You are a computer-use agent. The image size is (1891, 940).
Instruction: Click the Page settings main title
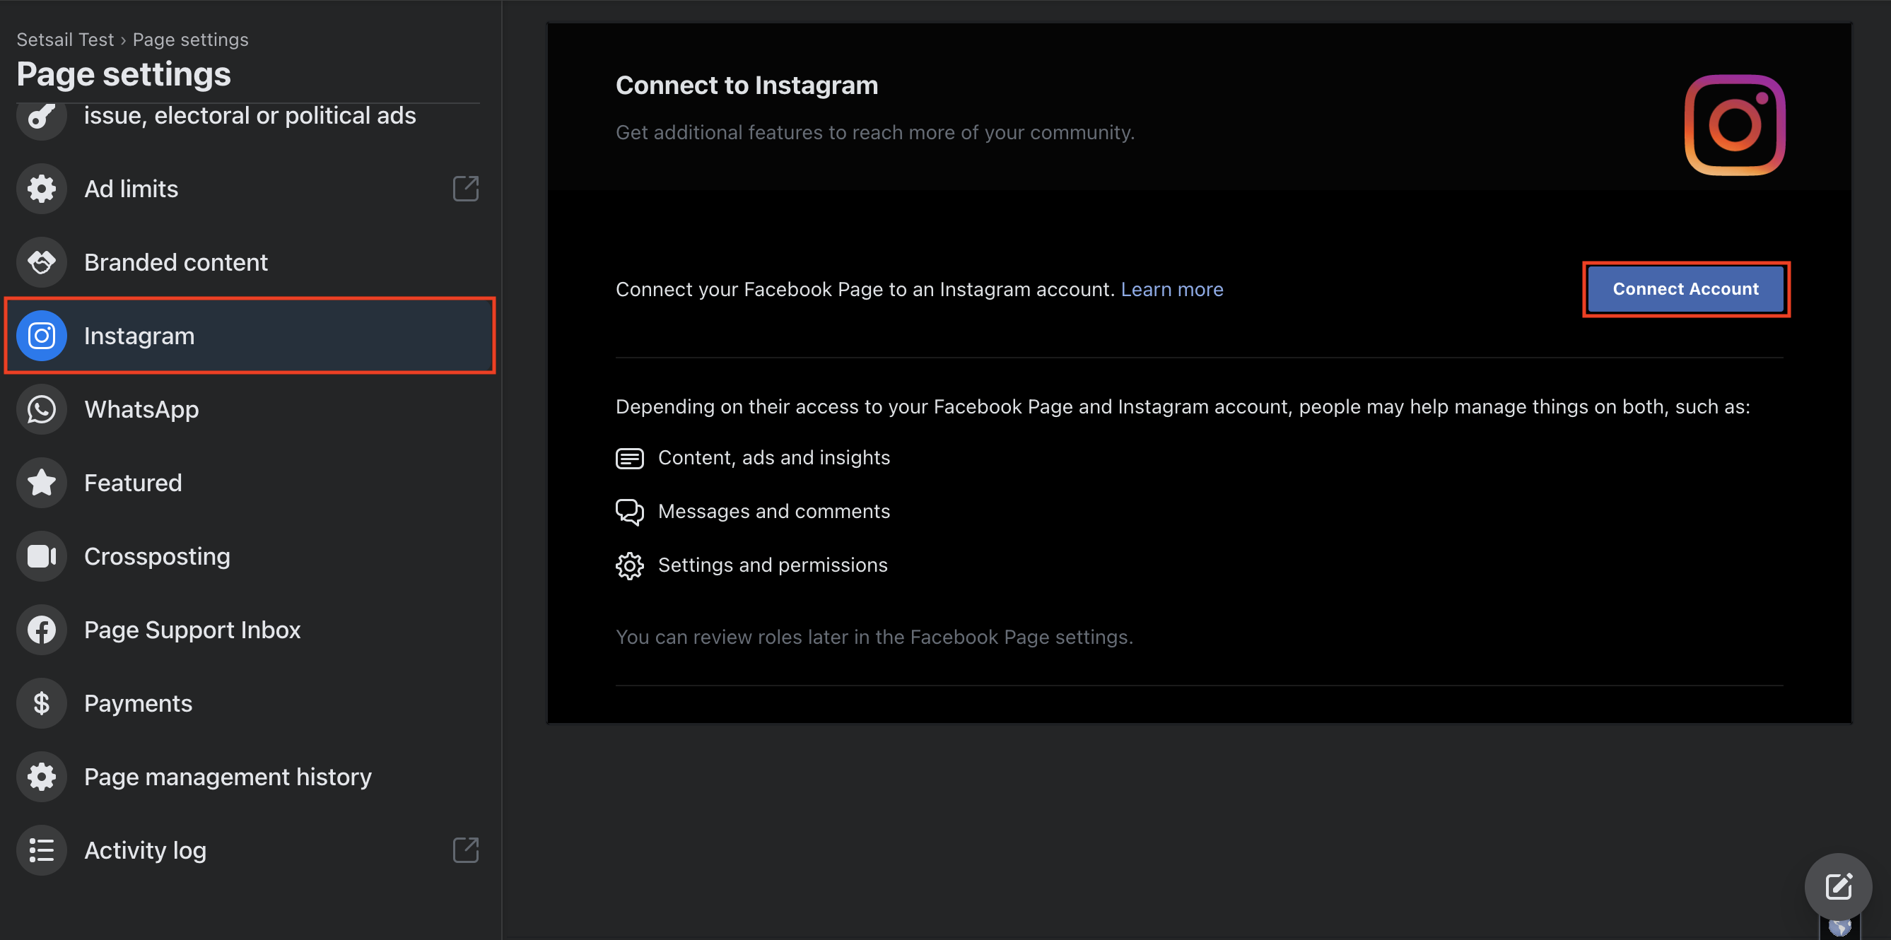click(123, 74)
